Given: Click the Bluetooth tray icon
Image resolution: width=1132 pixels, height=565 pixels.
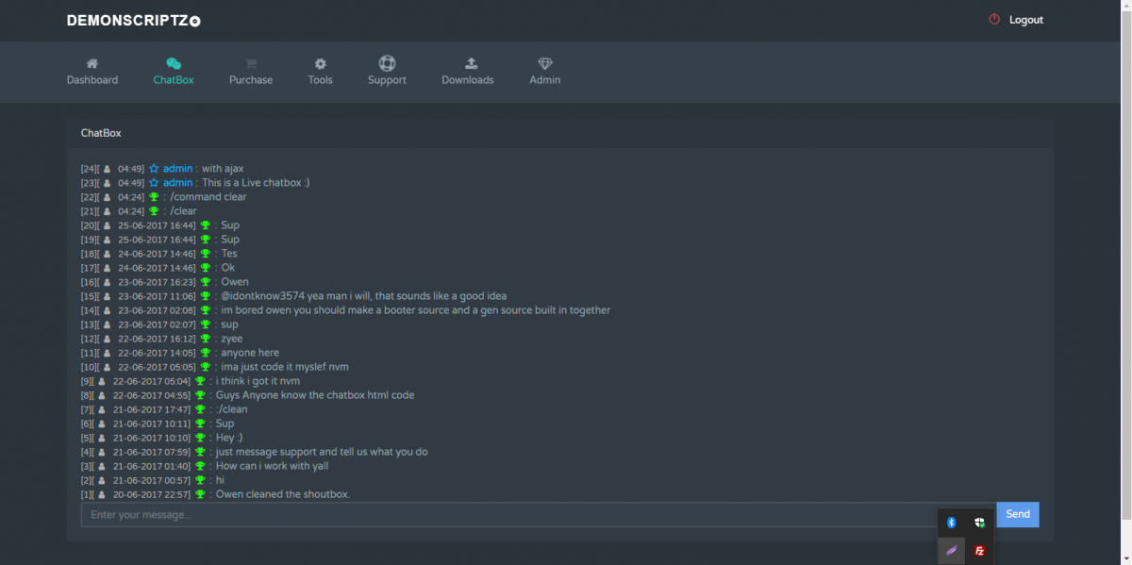Looking at the screenshot, I should pos(952,523).
